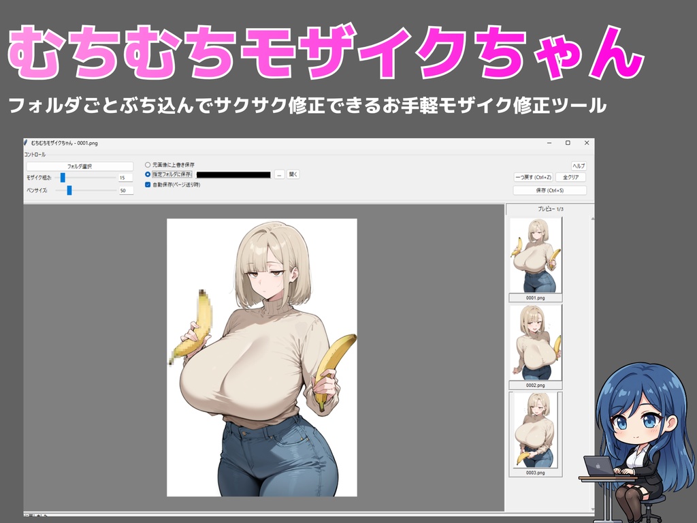The height and width of the screenshot is (523, 697).
Task: Toggle the 自動保存(ページ送り時) checkbox
Action: click(147, 185)
